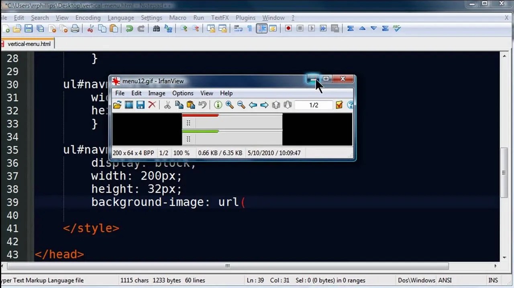Paste clipboard with Notepad++ toolbar icon

(114, 28)
